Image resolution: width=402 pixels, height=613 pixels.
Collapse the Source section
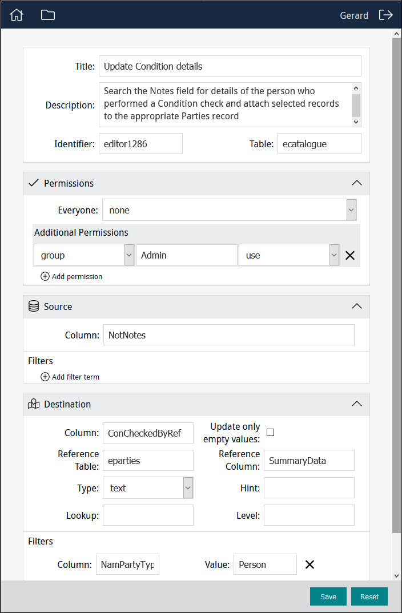coord(357,306)
